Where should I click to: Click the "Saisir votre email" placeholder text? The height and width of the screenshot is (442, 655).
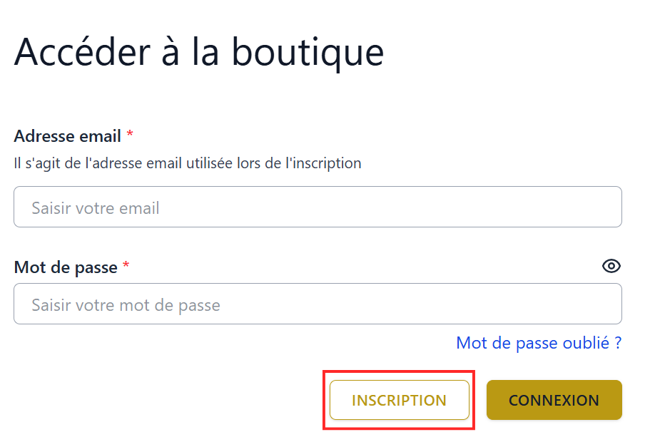[96, 208]
